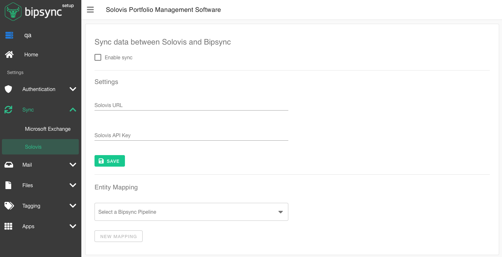502x257 pixels.
Task: Select the Solovis sidebar item
Action: click(33, 147)
